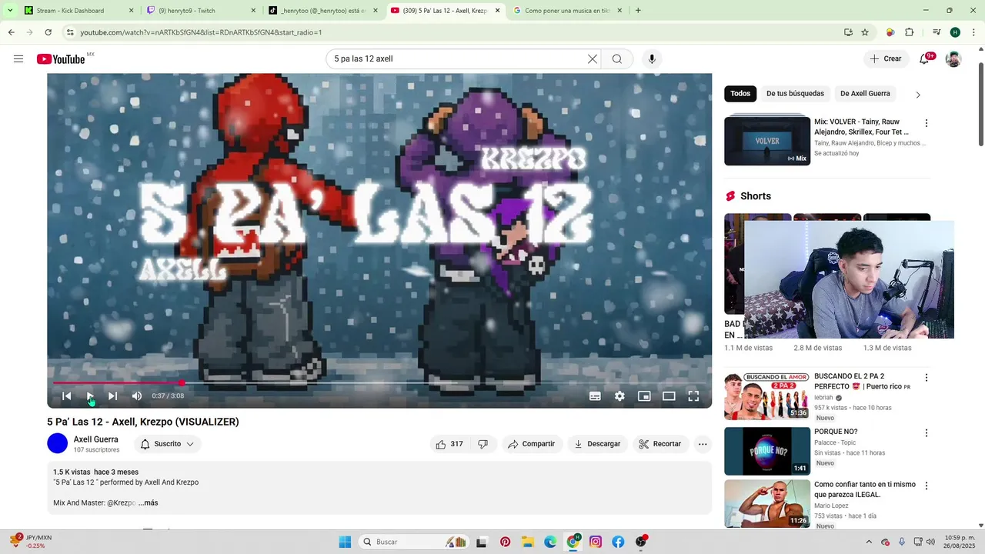Click the Recortar button
Image resolution: width=985 pixels, height=554 pixels.
(x=660, y=444)
